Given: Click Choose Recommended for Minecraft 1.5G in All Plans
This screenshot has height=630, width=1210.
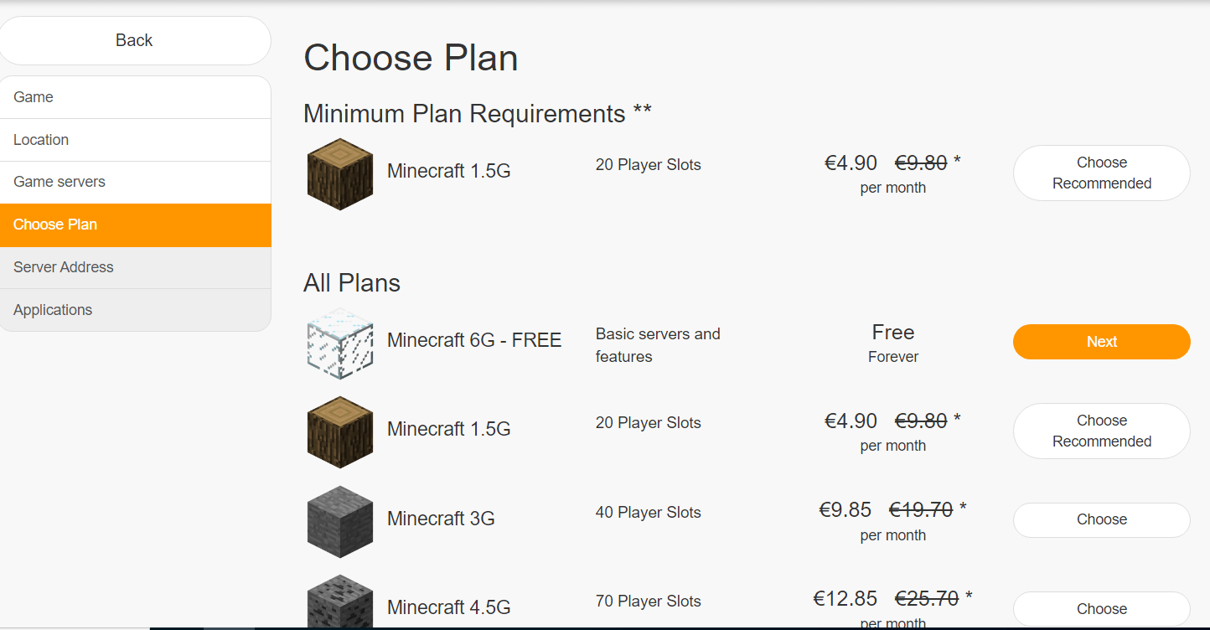Looking at the screenshot, I should point(1101,431).
